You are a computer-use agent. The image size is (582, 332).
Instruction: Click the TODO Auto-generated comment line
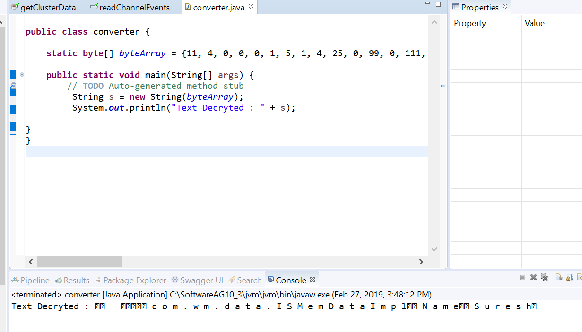pos(156,86)
